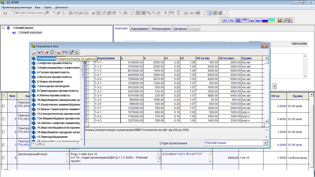This screenshot has height=177, width=315.
Task: Collapse the 1.Новий проект tree node
Action: tap(3, 28)
